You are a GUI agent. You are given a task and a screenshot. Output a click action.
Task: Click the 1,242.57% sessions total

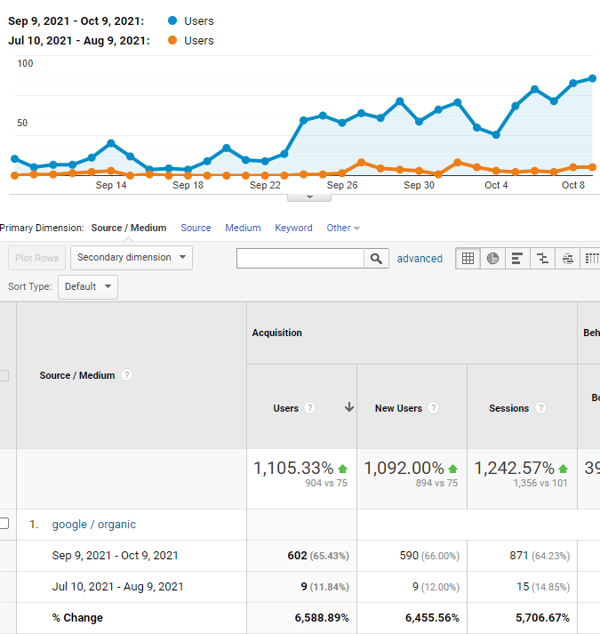click(514, 469)
